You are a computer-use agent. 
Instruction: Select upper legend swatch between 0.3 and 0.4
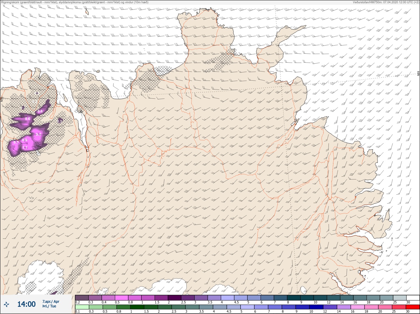click(x=95, y=298)
